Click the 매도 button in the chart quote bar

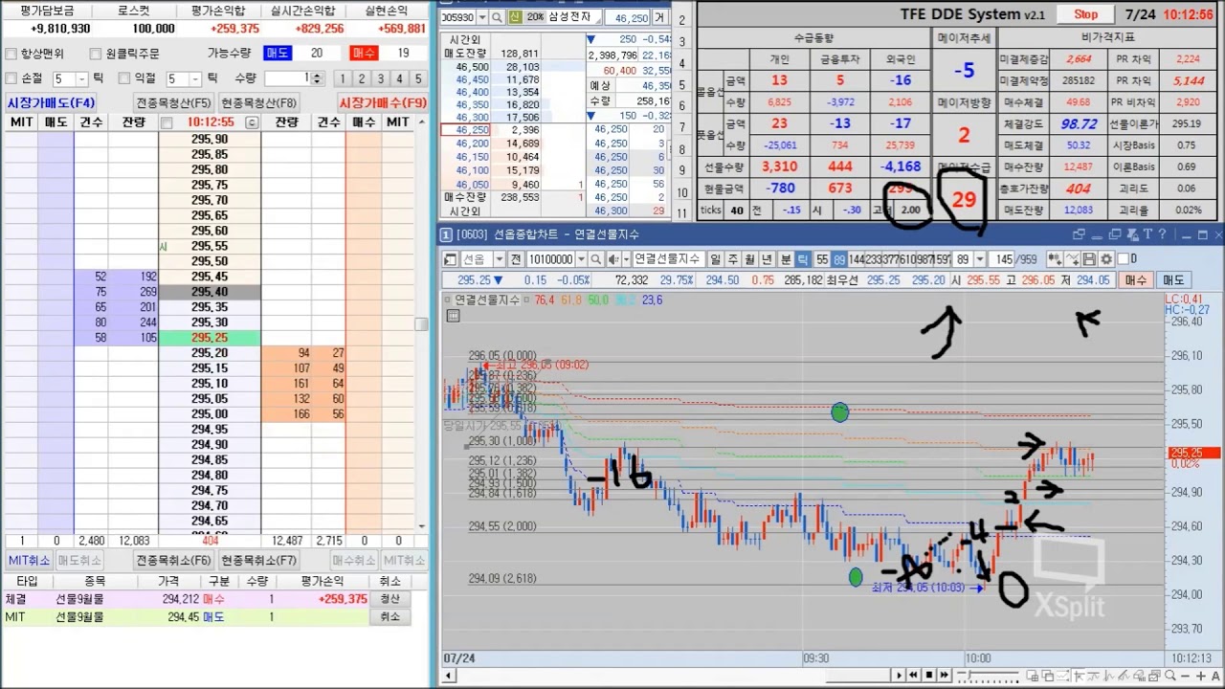[x=1172, y=280]
